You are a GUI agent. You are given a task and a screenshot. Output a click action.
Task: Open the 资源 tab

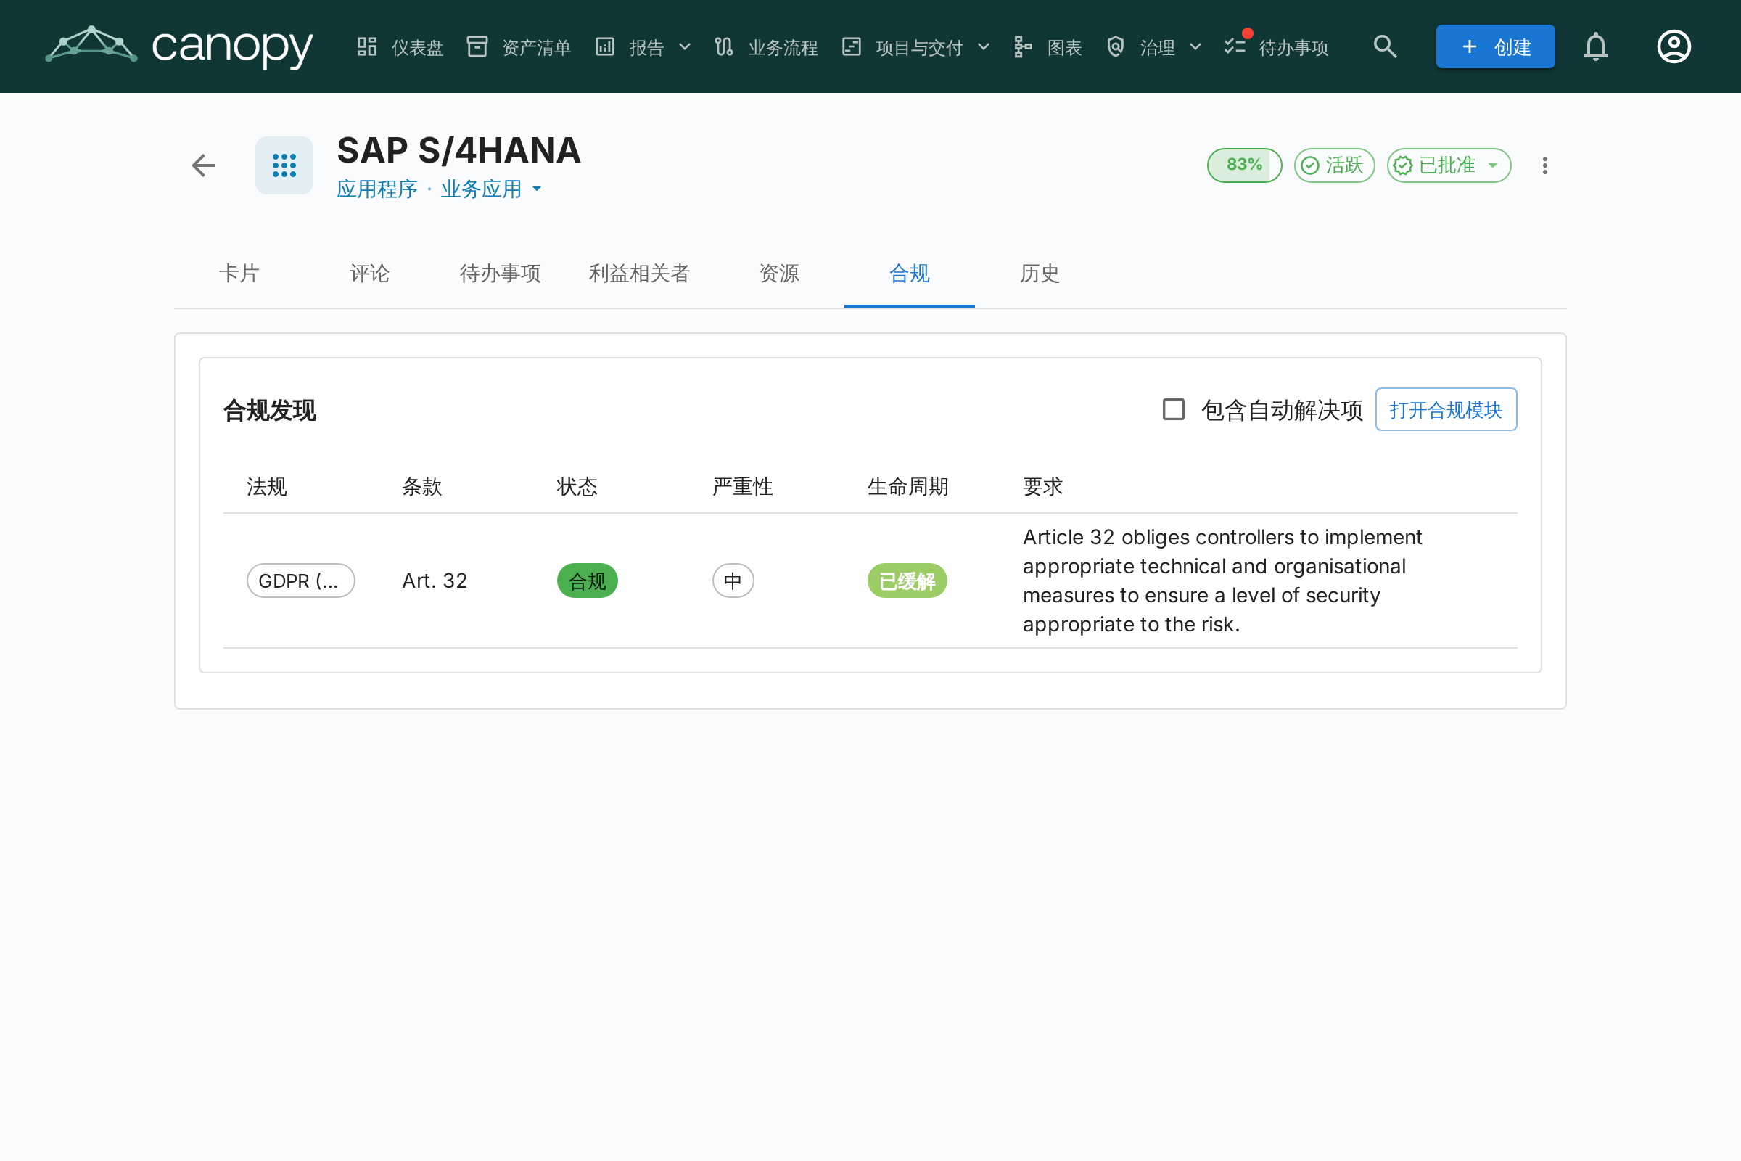779,274
